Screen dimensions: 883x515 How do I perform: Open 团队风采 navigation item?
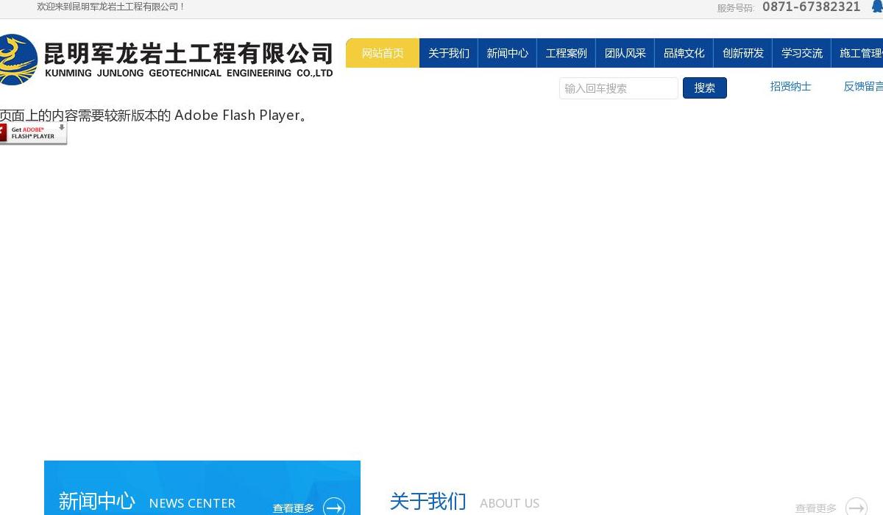pyautogui.click(x=625, y=53)
